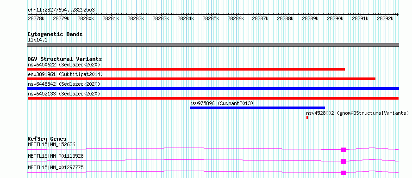Click the 28278k ruler tick label
The width and height of the screenshot is (412, 178).
pos(36,18)
